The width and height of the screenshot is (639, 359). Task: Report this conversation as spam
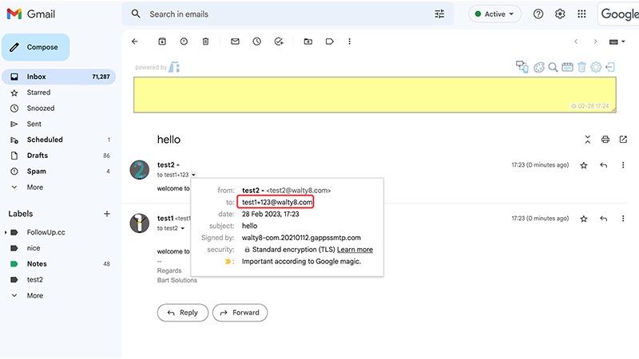[x=184, y=41]
